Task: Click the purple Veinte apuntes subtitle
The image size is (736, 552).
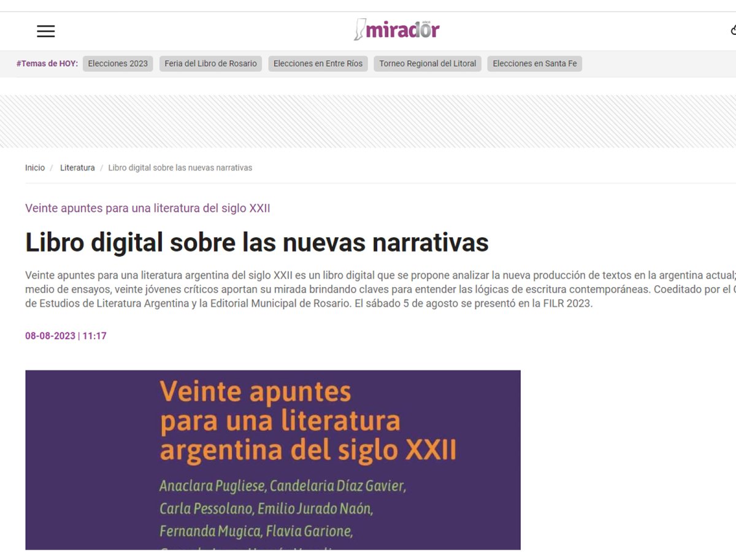Action: tap(147, 209)
